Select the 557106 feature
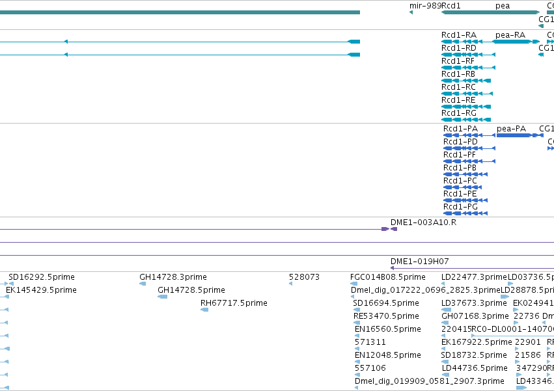The image size is (554, 391). [357, 375]
